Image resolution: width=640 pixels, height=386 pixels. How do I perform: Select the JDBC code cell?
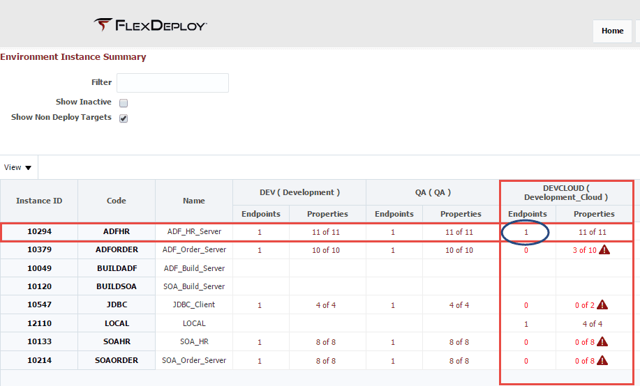(x=117, y=305)
